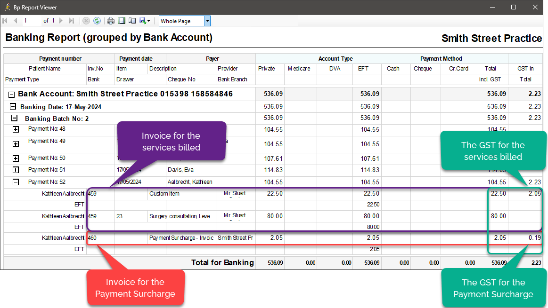Click the current page number field
This screenshot has height=308, width=548.
point(31,21)
